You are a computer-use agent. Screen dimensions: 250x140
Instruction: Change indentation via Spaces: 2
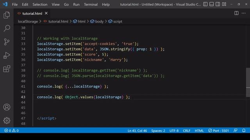pos(158,131)
